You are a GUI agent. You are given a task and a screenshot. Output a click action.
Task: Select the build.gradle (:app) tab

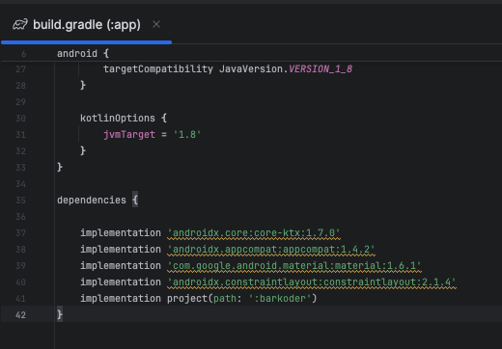[x=86, y=25]
